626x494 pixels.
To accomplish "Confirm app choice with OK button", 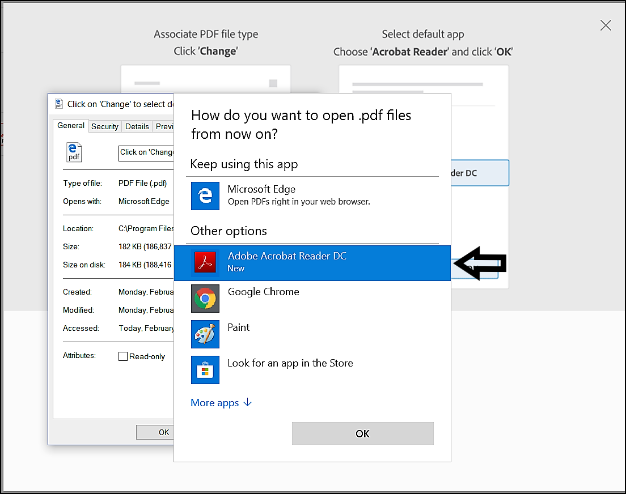I will (362, 433).
